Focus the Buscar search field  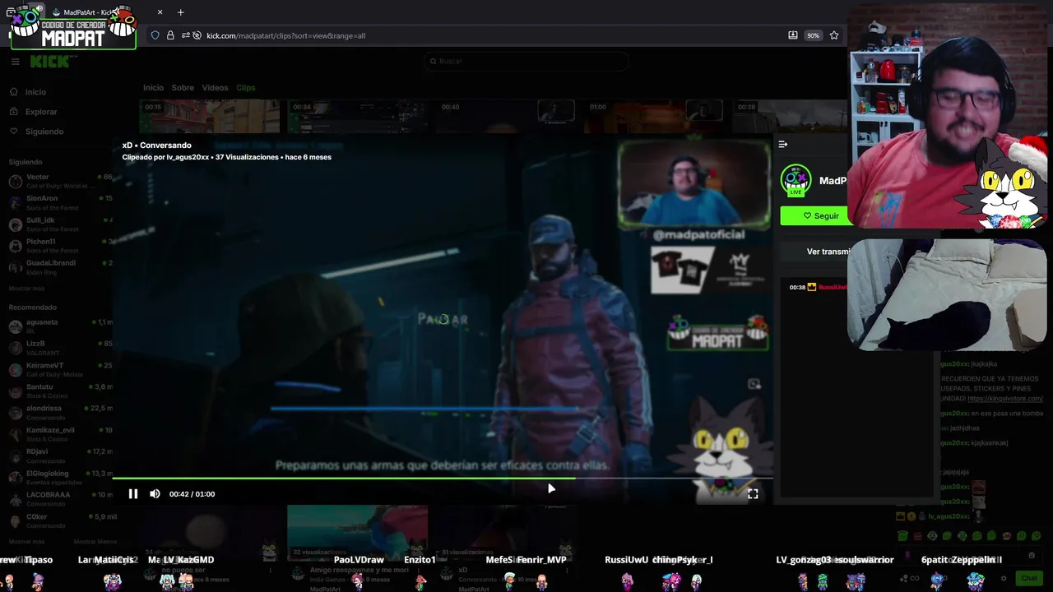526,61
